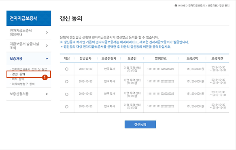
Task: Click the blue 전자지급보증서 sidebar header
Action: (x=29, y=18)
